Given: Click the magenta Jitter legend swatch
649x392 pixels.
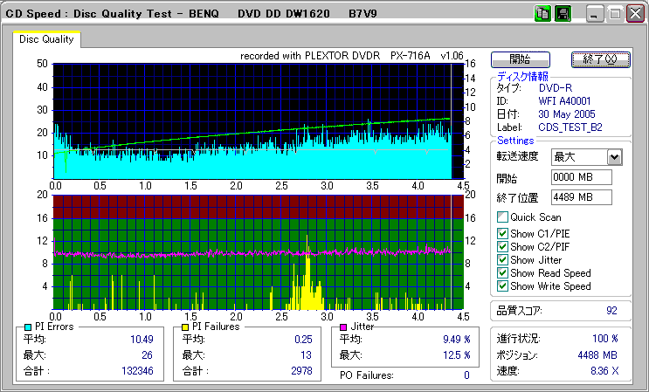Looking at the screenshot, I should pos(344,327).
